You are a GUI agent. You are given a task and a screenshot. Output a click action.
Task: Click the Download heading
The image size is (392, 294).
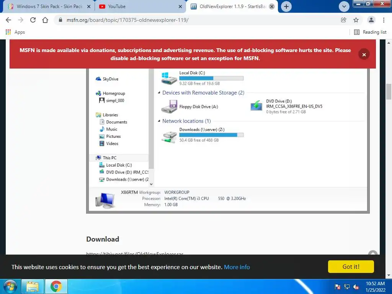pos(103,239)
